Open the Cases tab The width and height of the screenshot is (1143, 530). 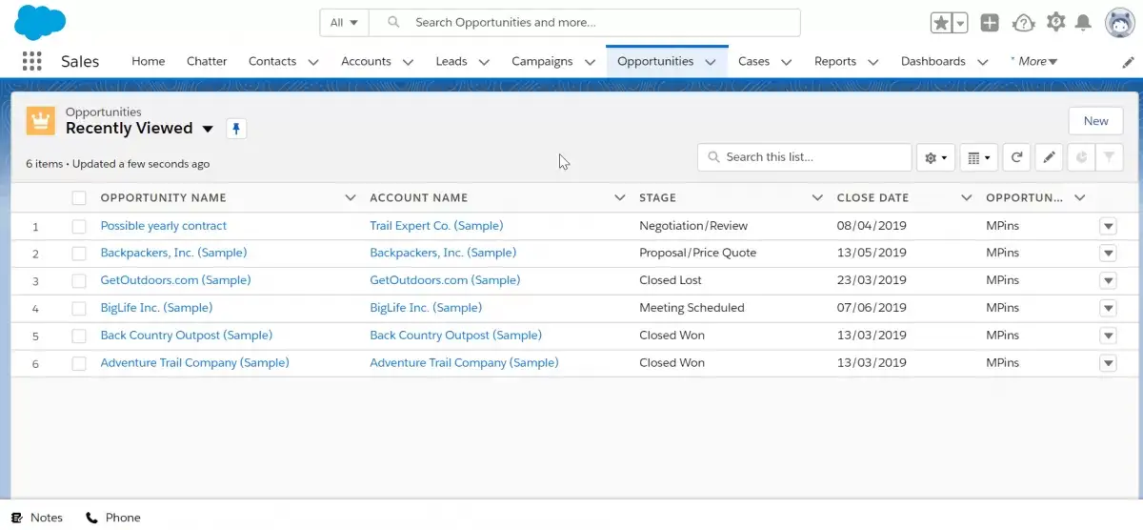[x=753, y=61]
